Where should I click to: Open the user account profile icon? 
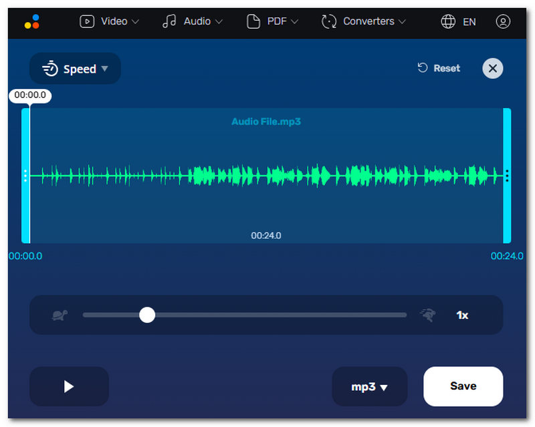(x=503, y=21)
